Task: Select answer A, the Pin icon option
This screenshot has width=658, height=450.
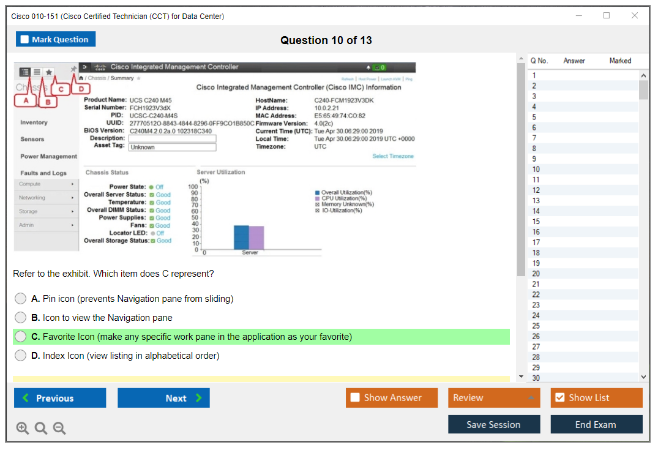Action: (x=21, y=299)
